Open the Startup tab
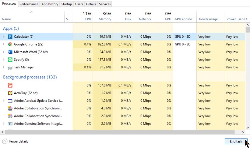This screenshot has height=148, width=250. pyautogui.click(x=66, y=4)
